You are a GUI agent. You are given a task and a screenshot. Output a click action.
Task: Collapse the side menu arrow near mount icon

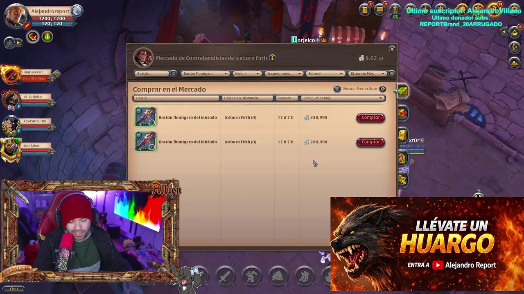(x=504, y=32)
